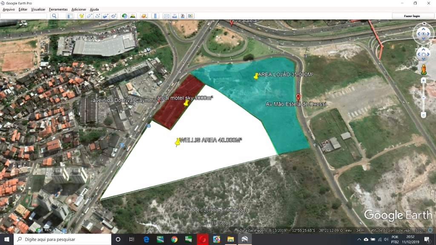Add a placemark with yellow pin tool

point(81,16)
